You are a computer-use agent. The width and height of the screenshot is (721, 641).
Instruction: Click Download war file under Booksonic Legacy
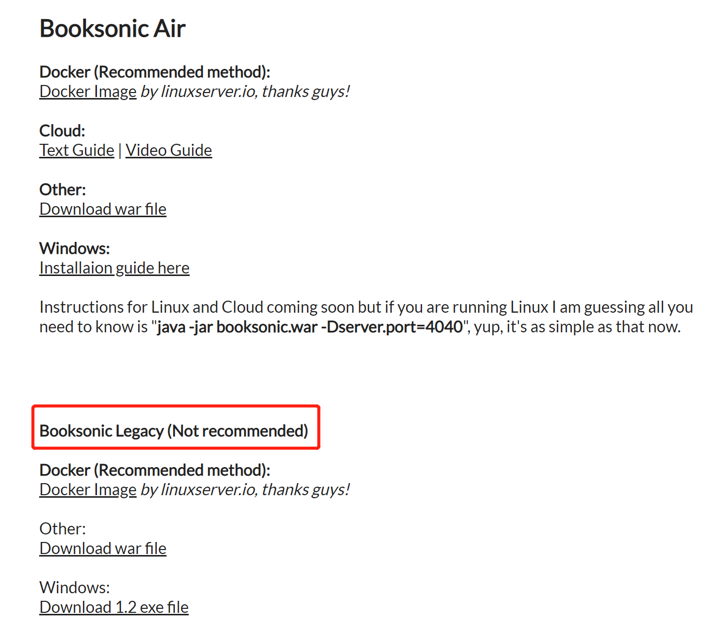point(103,548)
